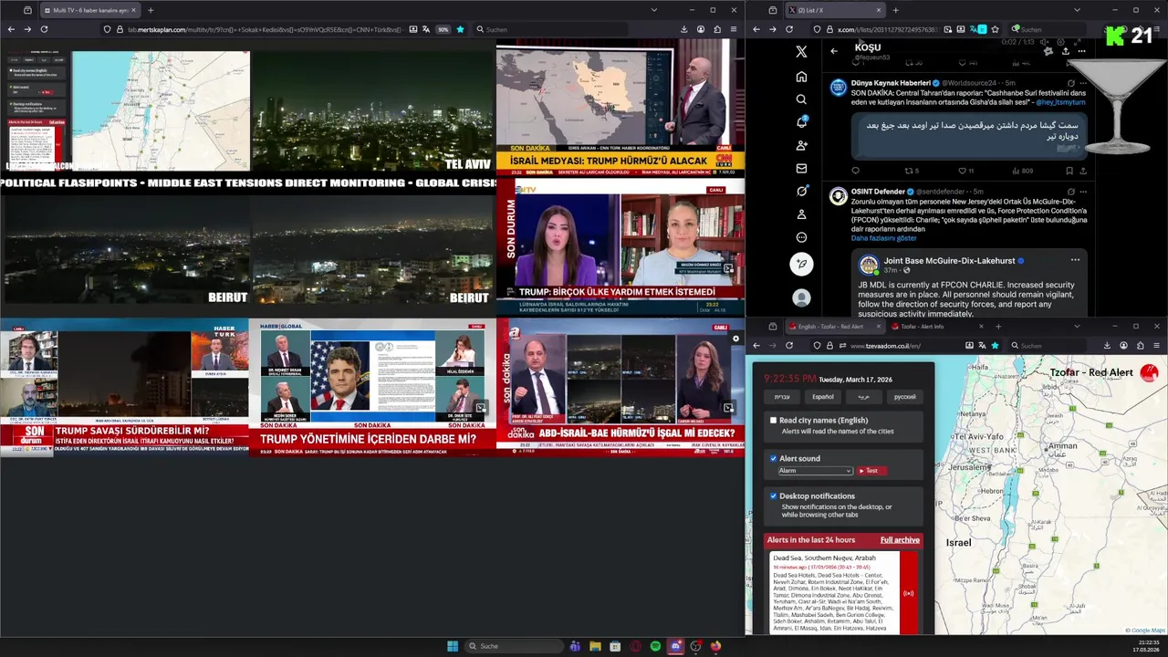This screenshot has width=1168, height=657.
Task: Reload the Multi TV browser page
Action: (x=44, y=29)
